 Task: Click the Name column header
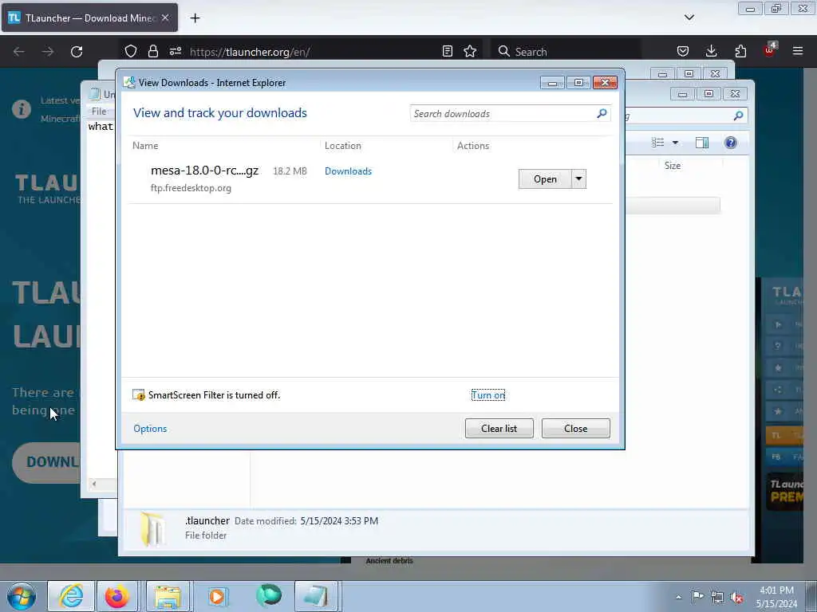click(x=145, y=146)
